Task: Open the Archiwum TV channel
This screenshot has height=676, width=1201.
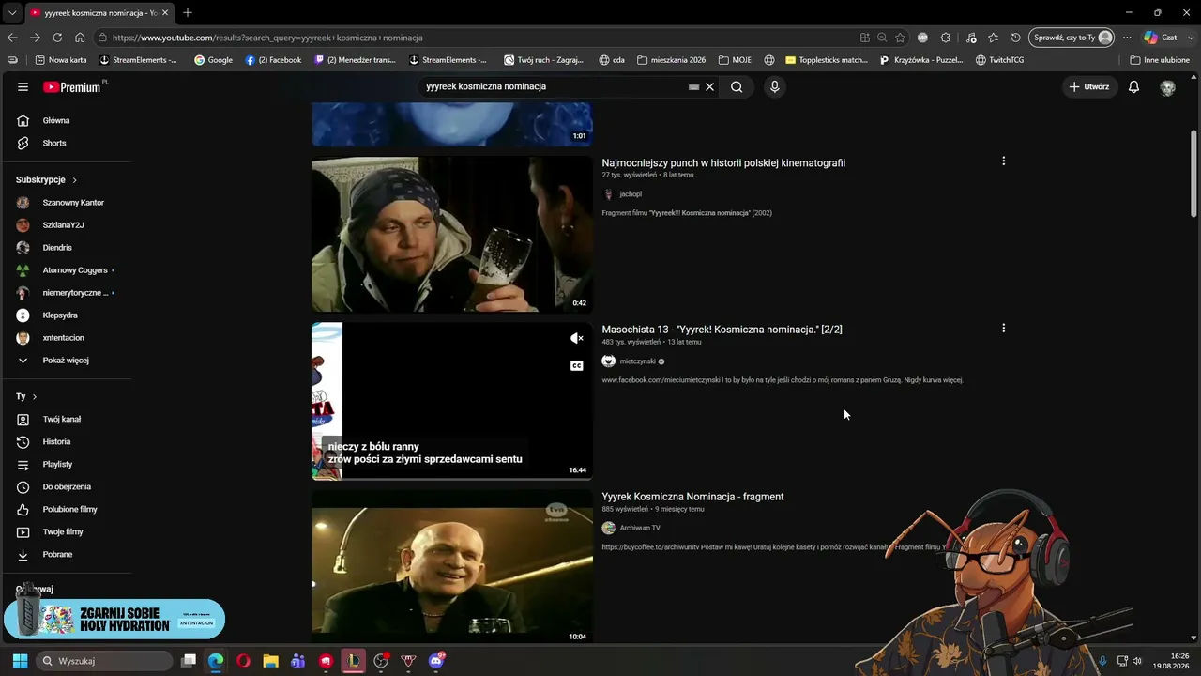Action: point(640,528)
